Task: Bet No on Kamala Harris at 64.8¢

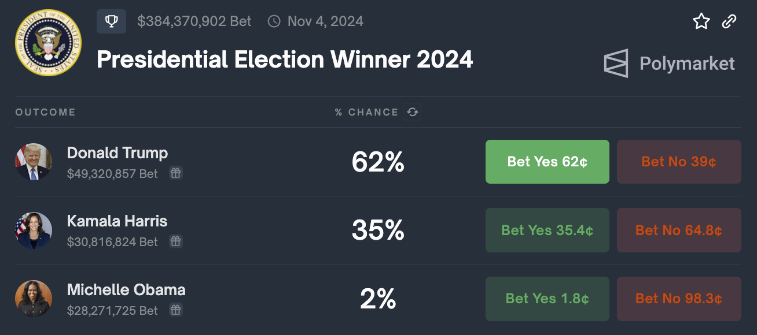Action: pyautogui.click(x=679, y=230)
